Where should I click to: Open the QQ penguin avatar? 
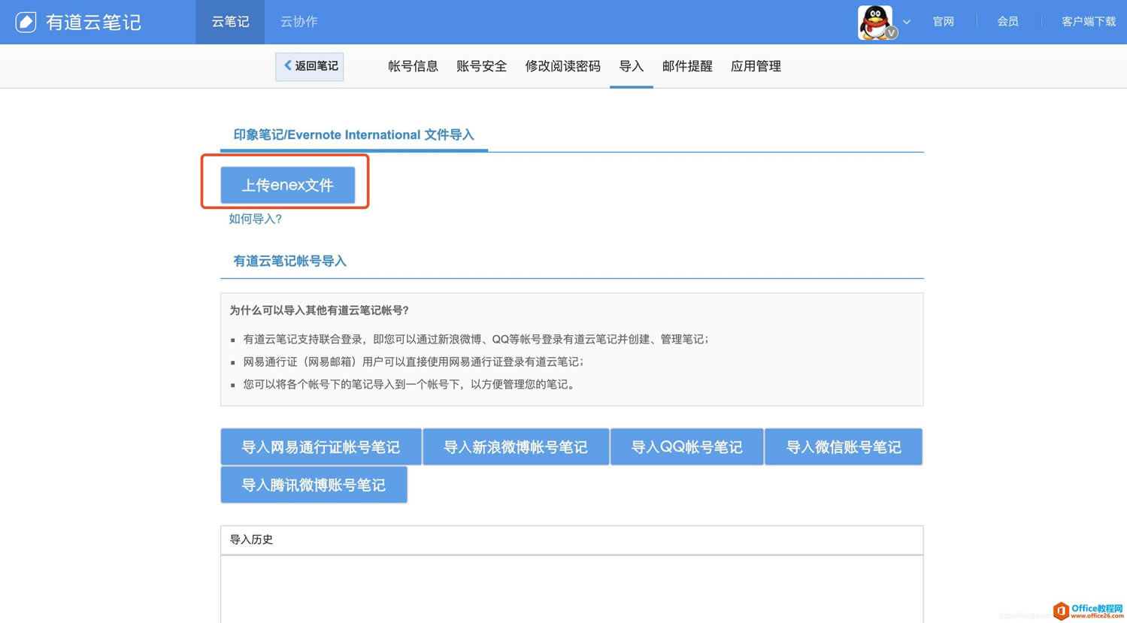(876, 22)
